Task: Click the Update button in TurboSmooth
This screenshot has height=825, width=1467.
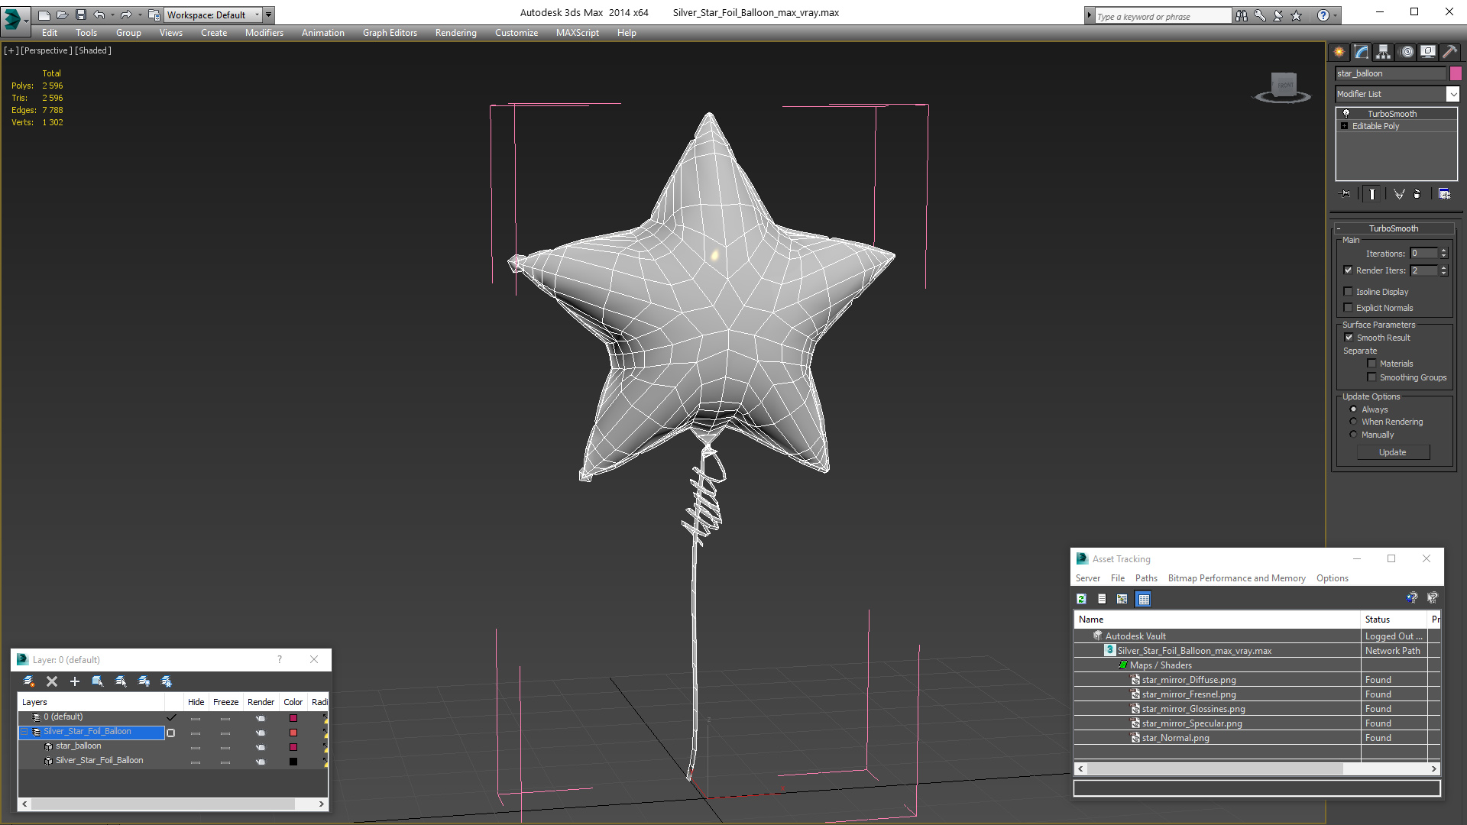Action: click(x=1392, y=452)
